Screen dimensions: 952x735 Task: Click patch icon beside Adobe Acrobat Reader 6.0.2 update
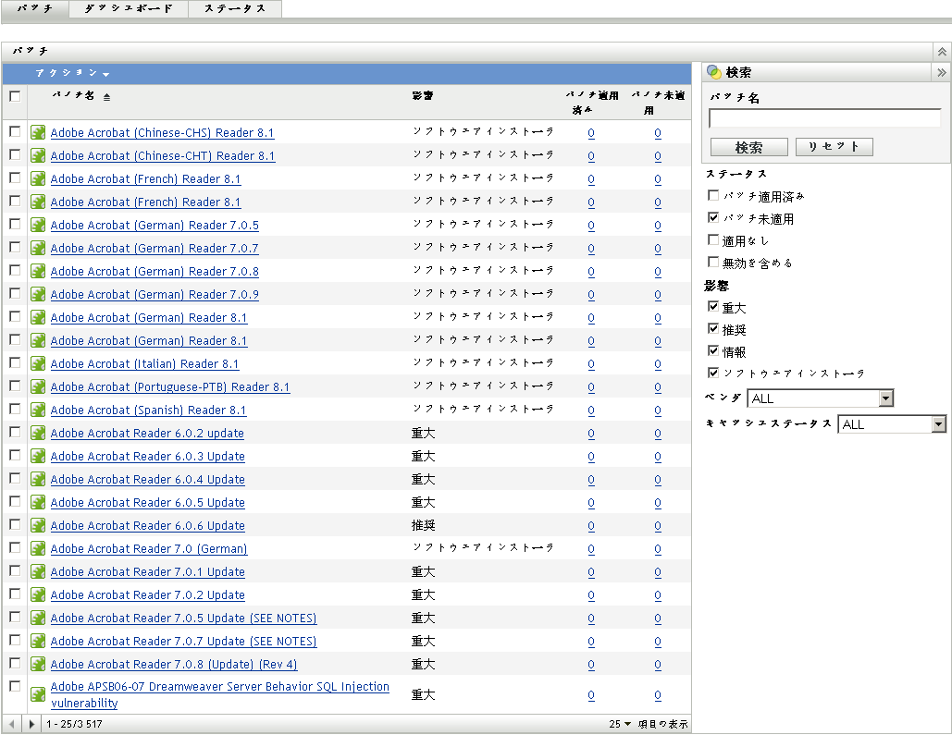click(x=38, y=433)
